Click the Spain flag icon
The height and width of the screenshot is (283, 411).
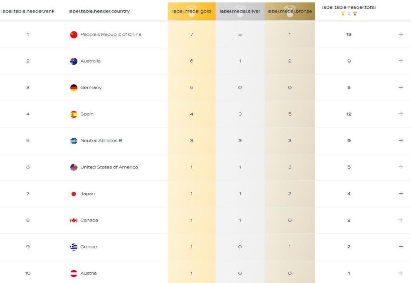click(74, 115)
